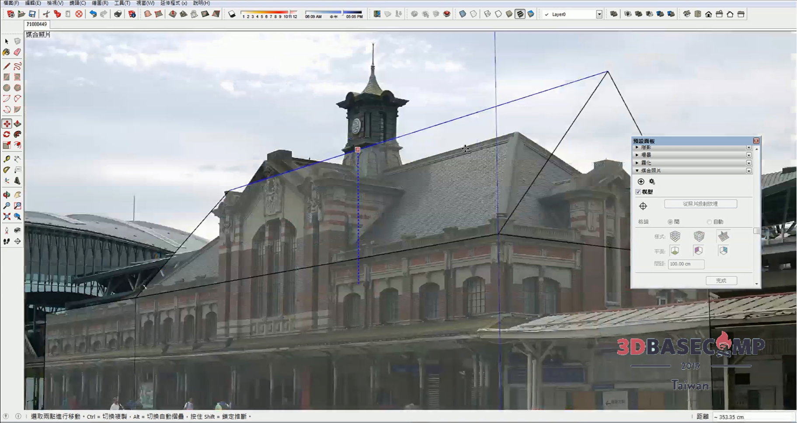Click the Tape Measure tool
This screenshot has width=797, height=423.
pos(7,159)
